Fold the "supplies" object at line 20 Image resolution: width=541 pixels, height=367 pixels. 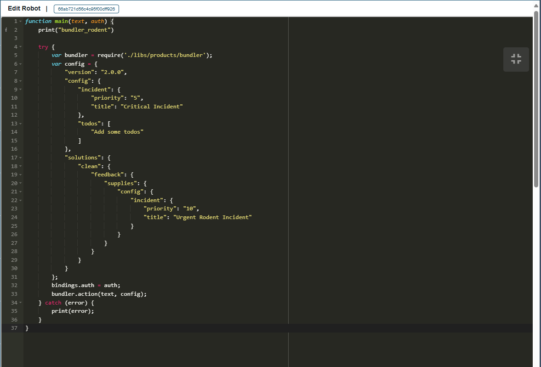point(21,183)
